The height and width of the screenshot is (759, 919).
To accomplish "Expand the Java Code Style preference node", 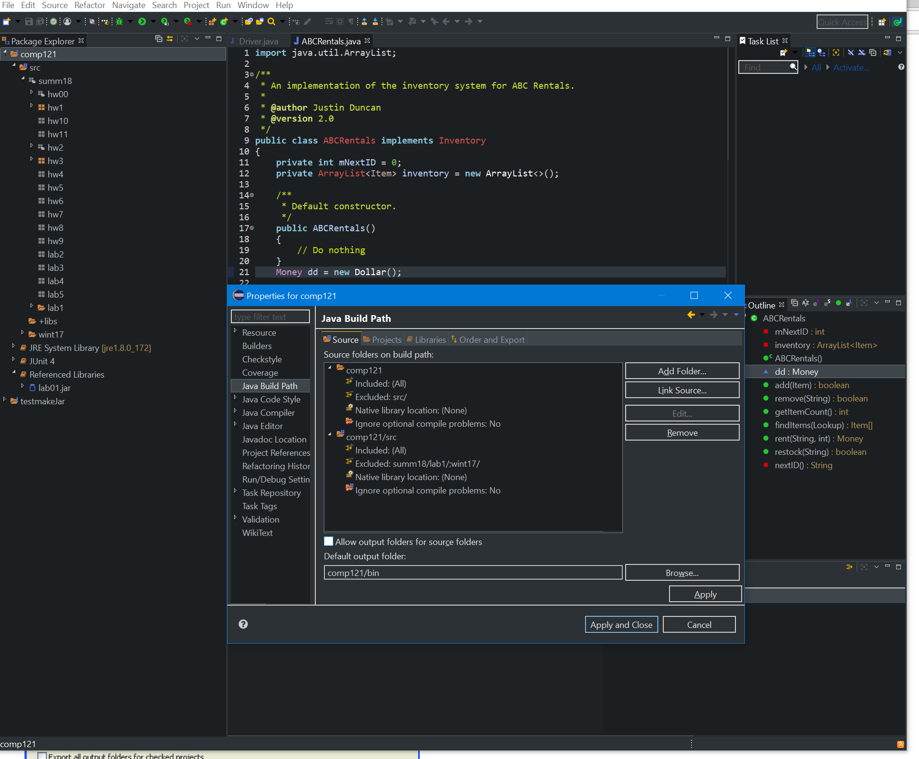I will pos(235,397).
